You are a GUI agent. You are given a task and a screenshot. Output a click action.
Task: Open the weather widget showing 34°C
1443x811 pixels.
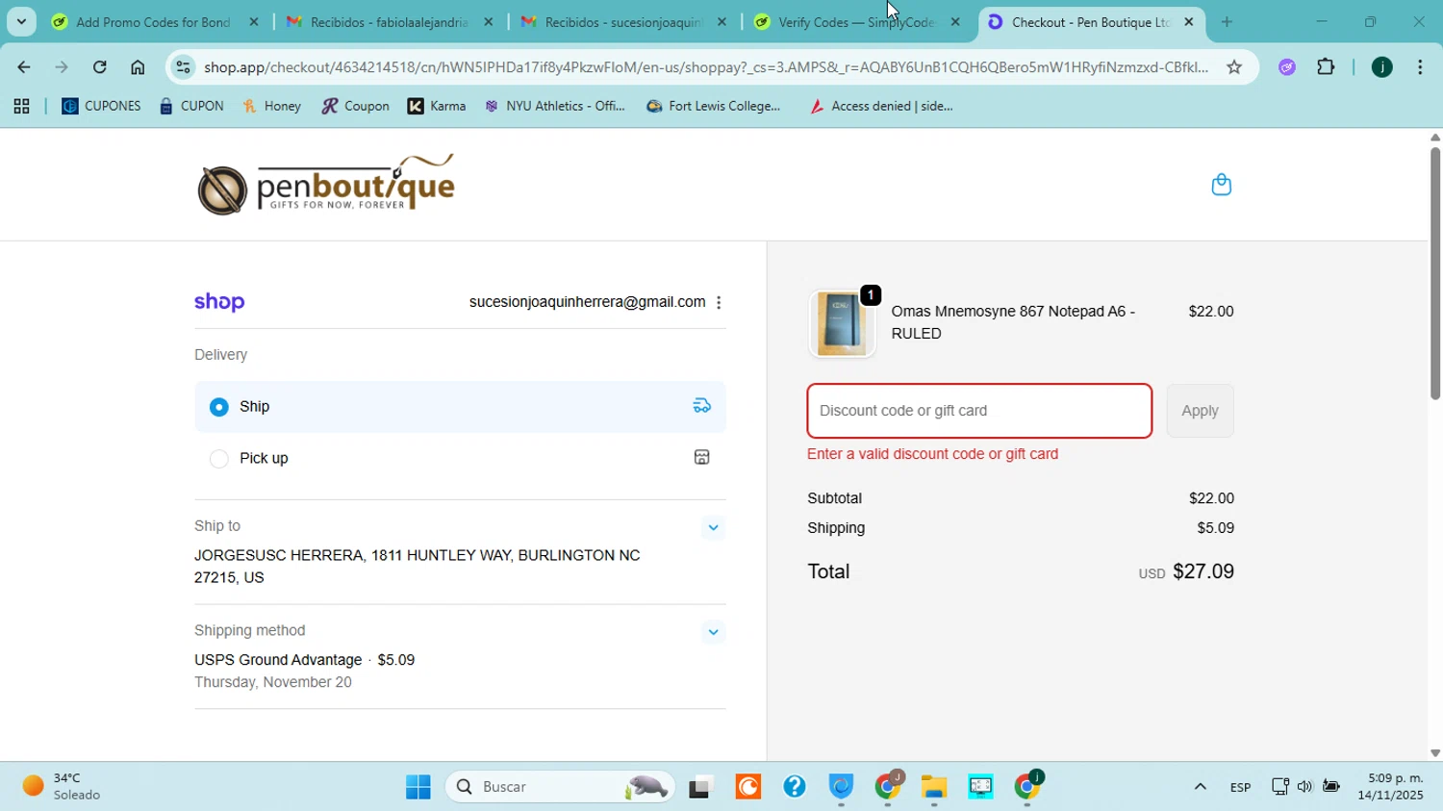63,787
